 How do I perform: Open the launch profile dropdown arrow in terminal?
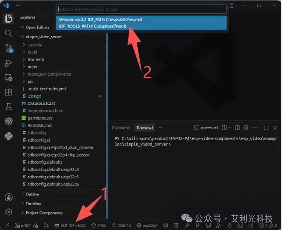click(x=230, y=128)
